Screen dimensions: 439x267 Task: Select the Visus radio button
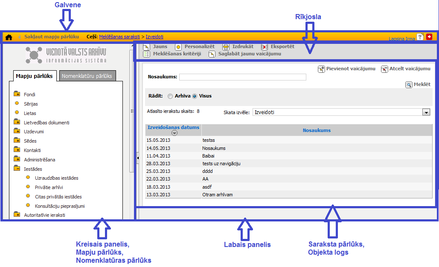tap(195, 96)
